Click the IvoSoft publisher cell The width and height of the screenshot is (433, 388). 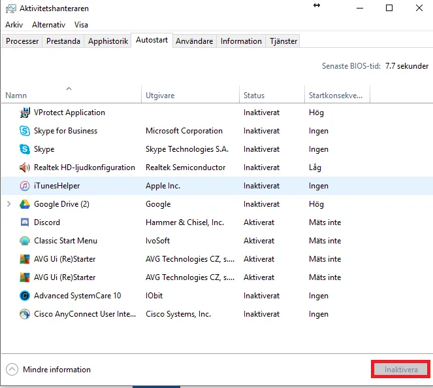point(157,241)
